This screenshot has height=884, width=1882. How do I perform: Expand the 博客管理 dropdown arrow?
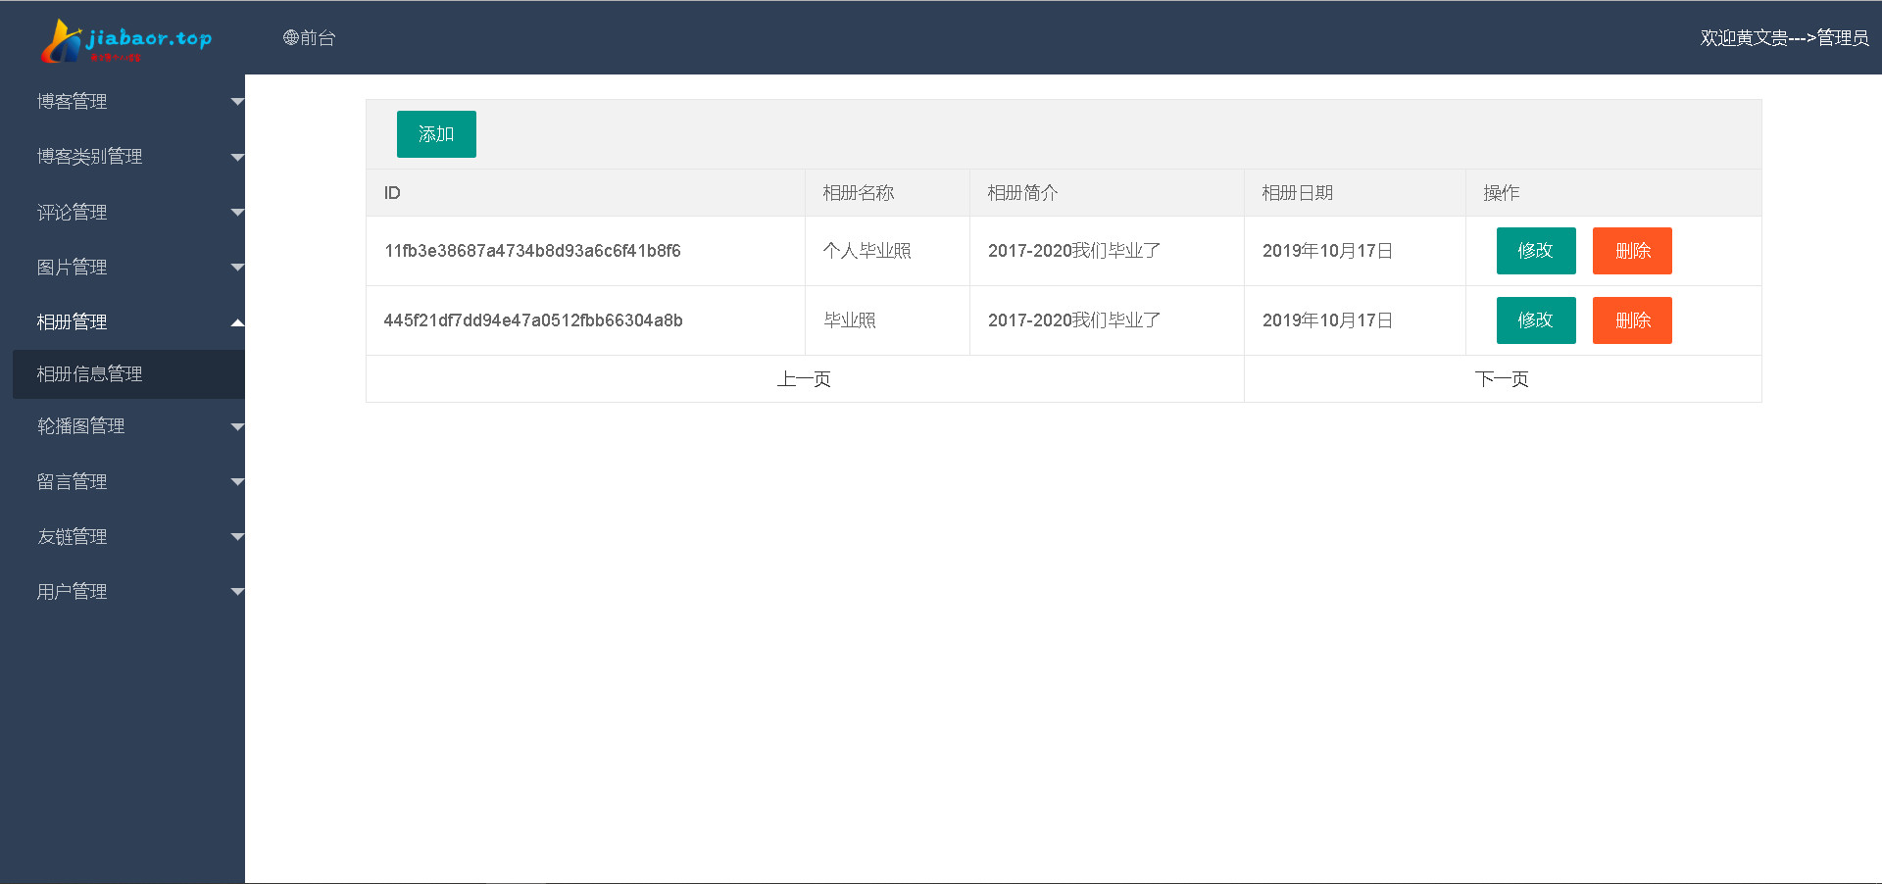tap(237, 101)
